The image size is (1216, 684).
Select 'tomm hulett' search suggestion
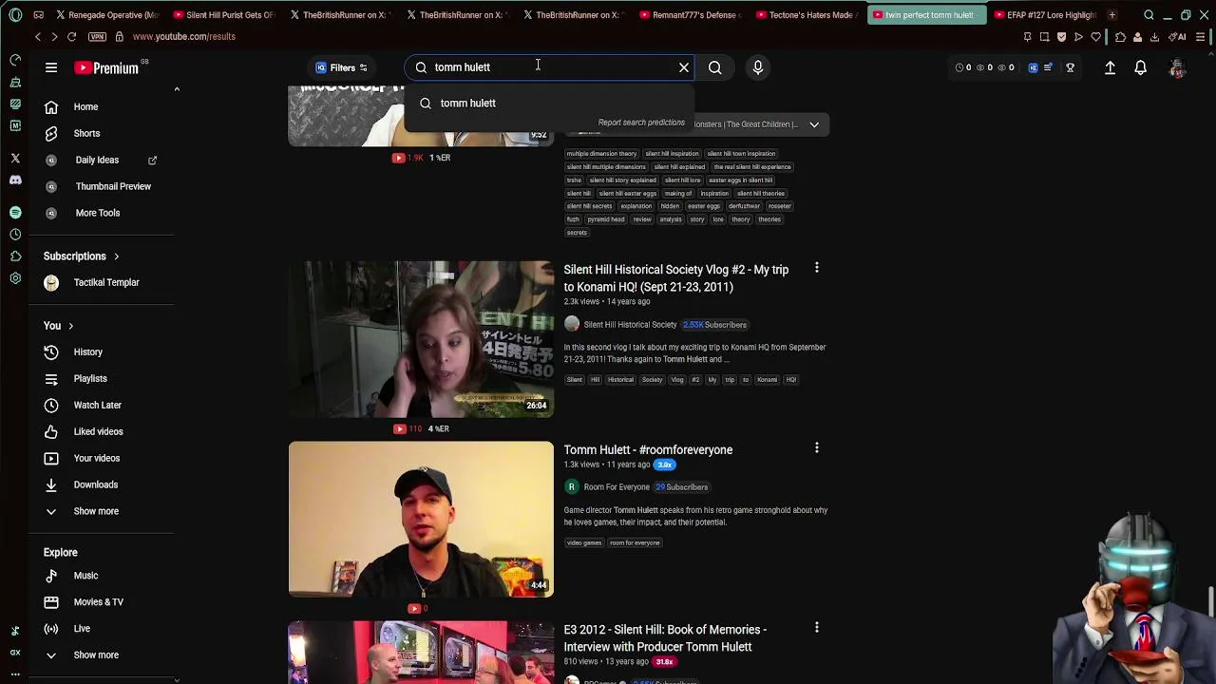coord(550,103)
